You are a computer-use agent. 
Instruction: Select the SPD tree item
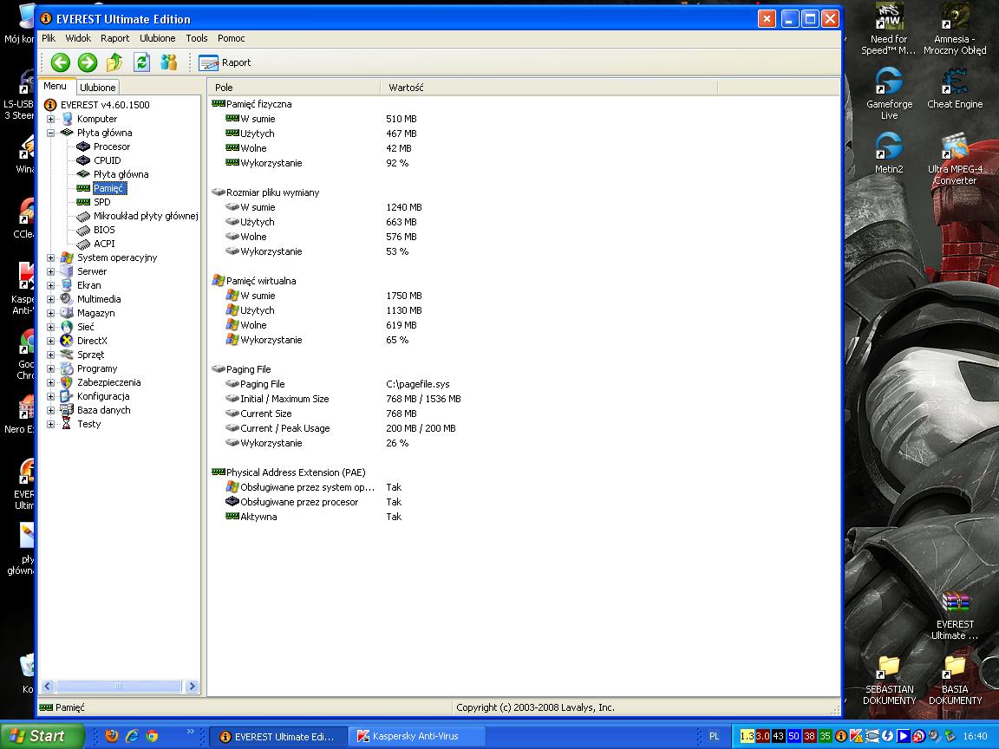[x=102, y=202]
